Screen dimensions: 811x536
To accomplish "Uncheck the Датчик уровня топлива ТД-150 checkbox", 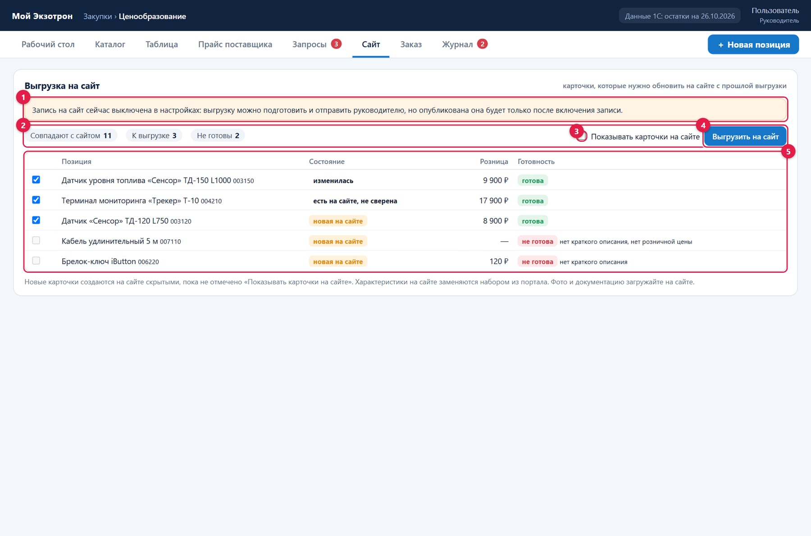I will [36, 180].
